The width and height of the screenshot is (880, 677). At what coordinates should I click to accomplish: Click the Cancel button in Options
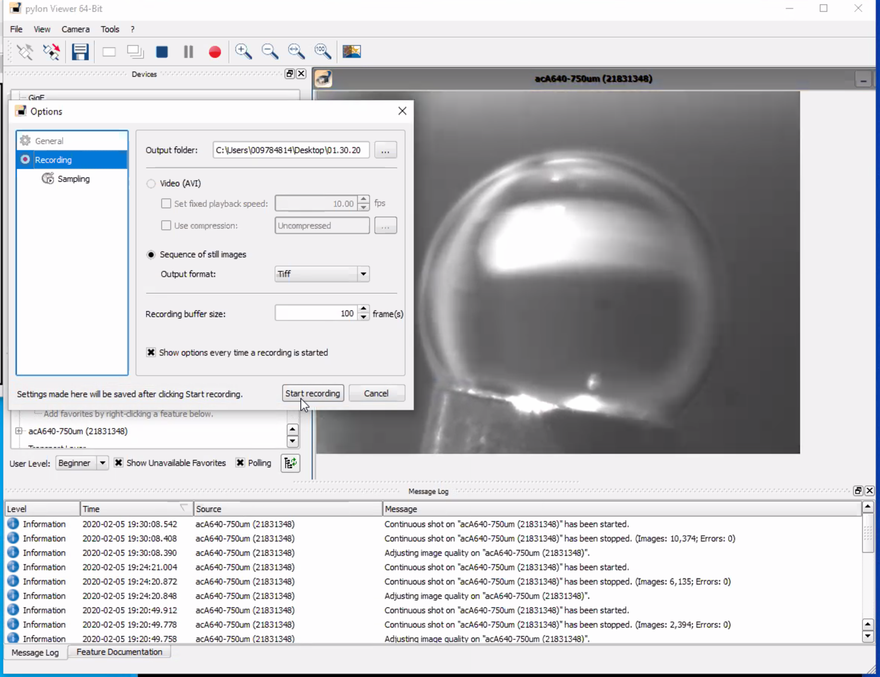coord(376,393)
